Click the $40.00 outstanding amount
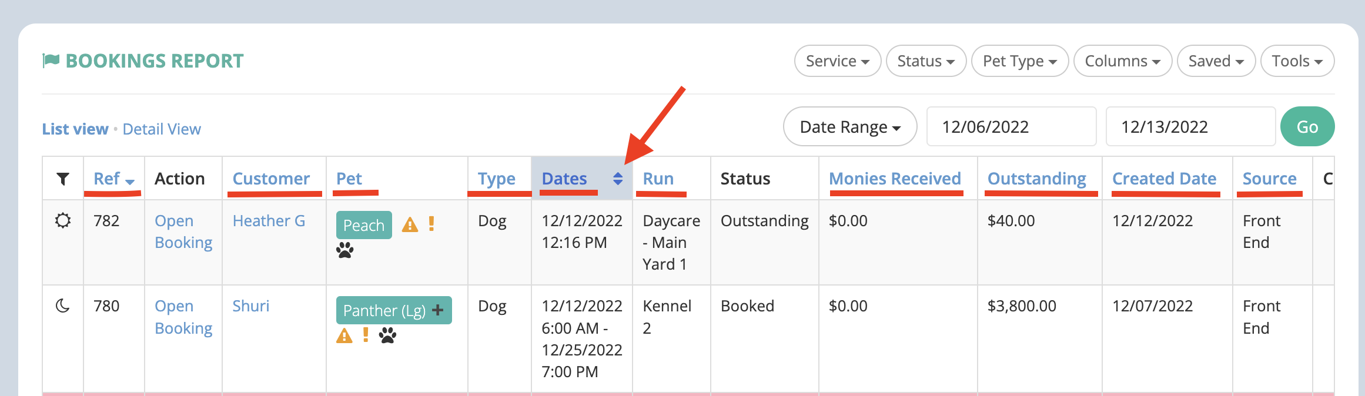 pyautogui.click(x=1011, y=221)
